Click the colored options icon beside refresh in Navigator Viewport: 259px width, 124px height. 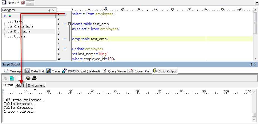9,16
